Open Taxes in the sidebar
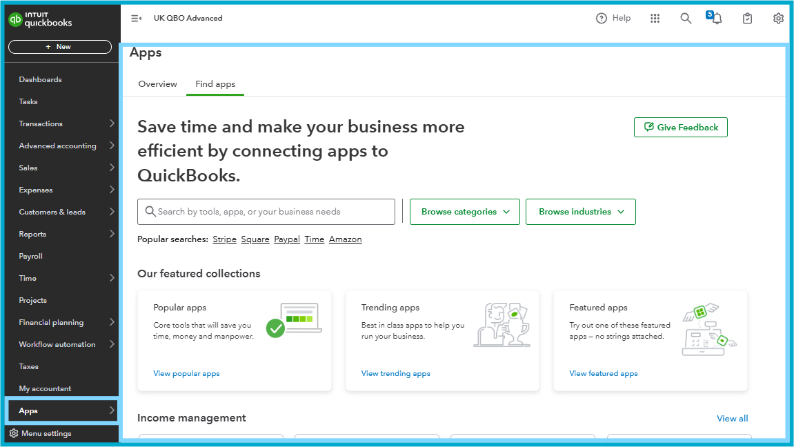This screenshot has height=447, width=794. [29, 366]
